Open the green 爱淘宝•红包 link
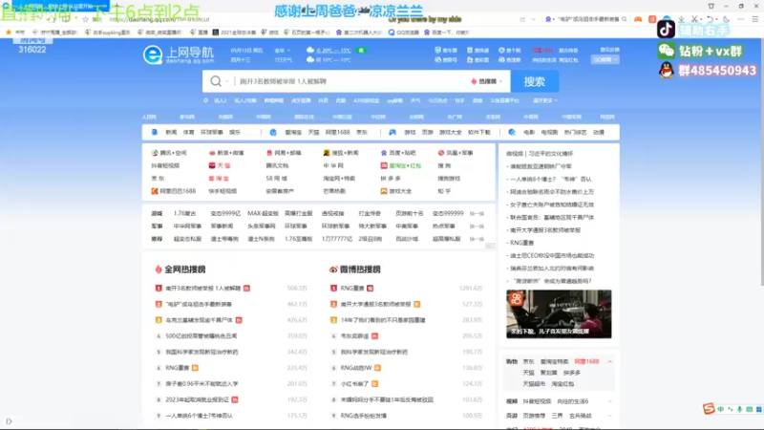This screenshot has width=764, height=430. (x=400, y=165)
